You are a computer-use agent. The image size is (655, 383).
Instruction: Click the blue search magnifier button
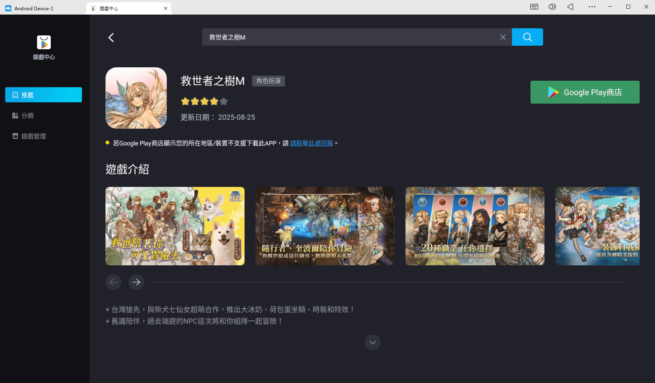click(527, 37)
